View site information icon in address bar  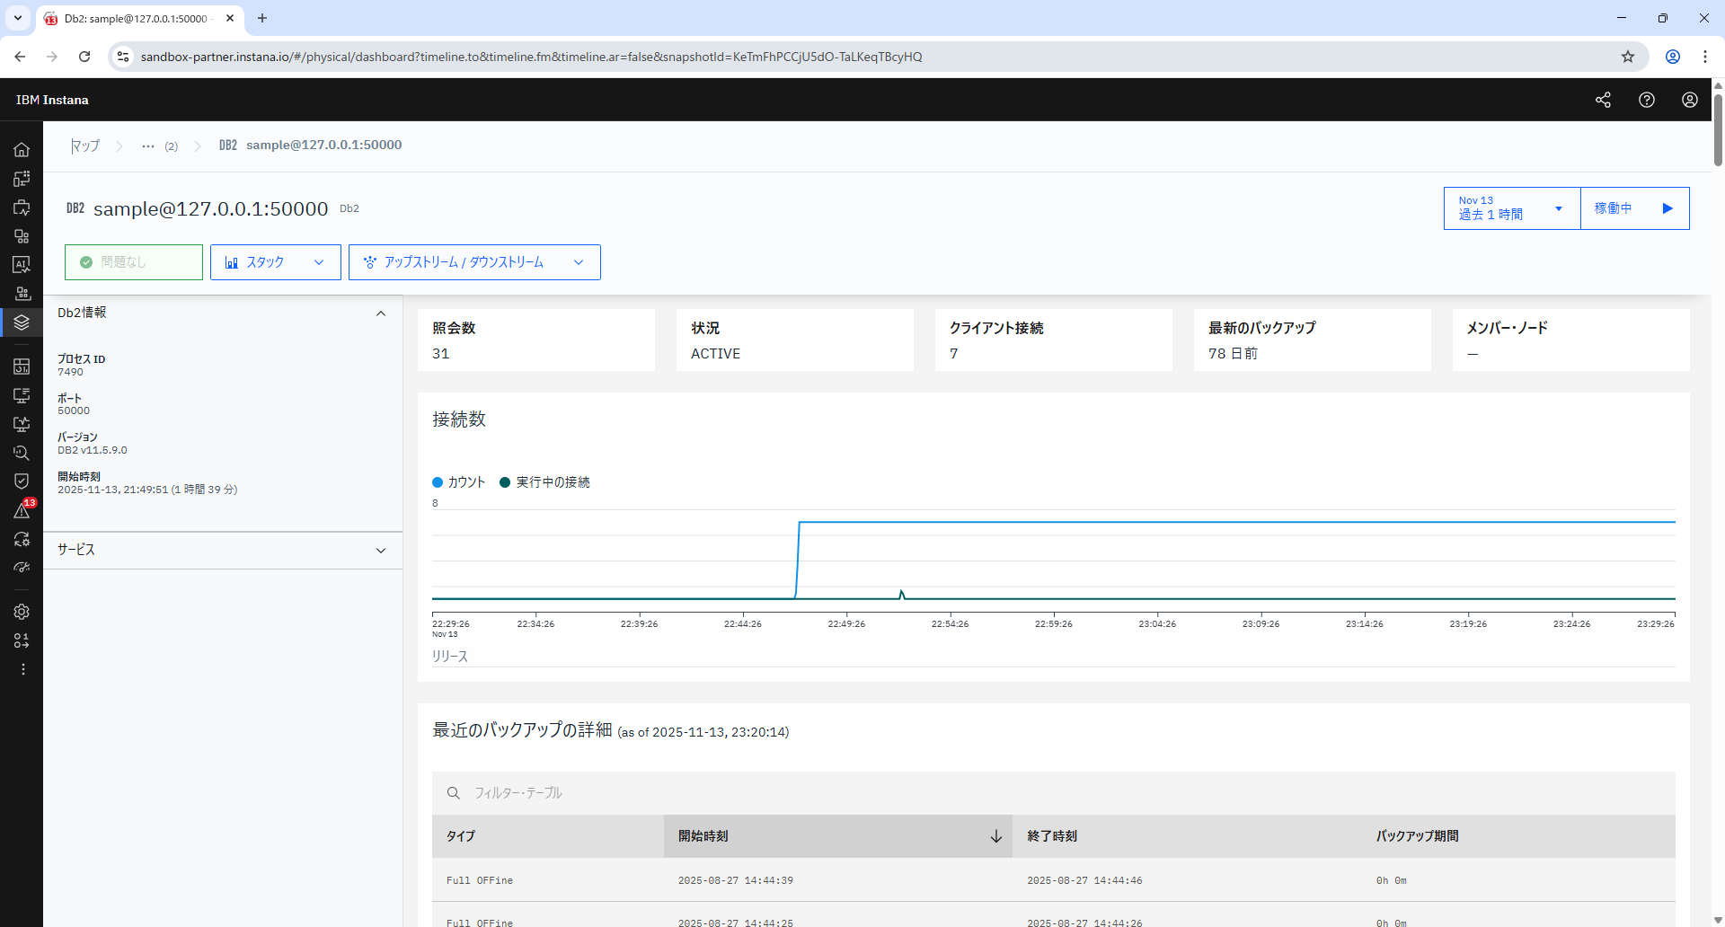[x=123, y=57]
